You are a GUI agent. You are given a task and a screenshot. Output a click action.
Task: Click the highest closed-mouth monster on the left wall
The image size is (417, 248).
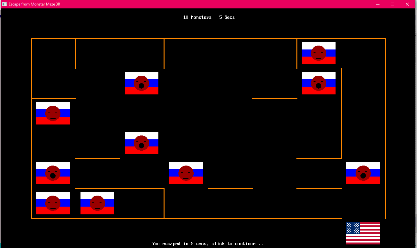53,113
